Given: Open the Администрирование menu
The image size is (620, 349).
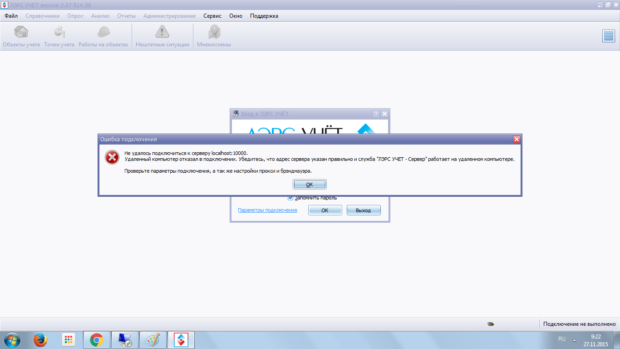Looking at the screenshot, I should tap(170, 16).
